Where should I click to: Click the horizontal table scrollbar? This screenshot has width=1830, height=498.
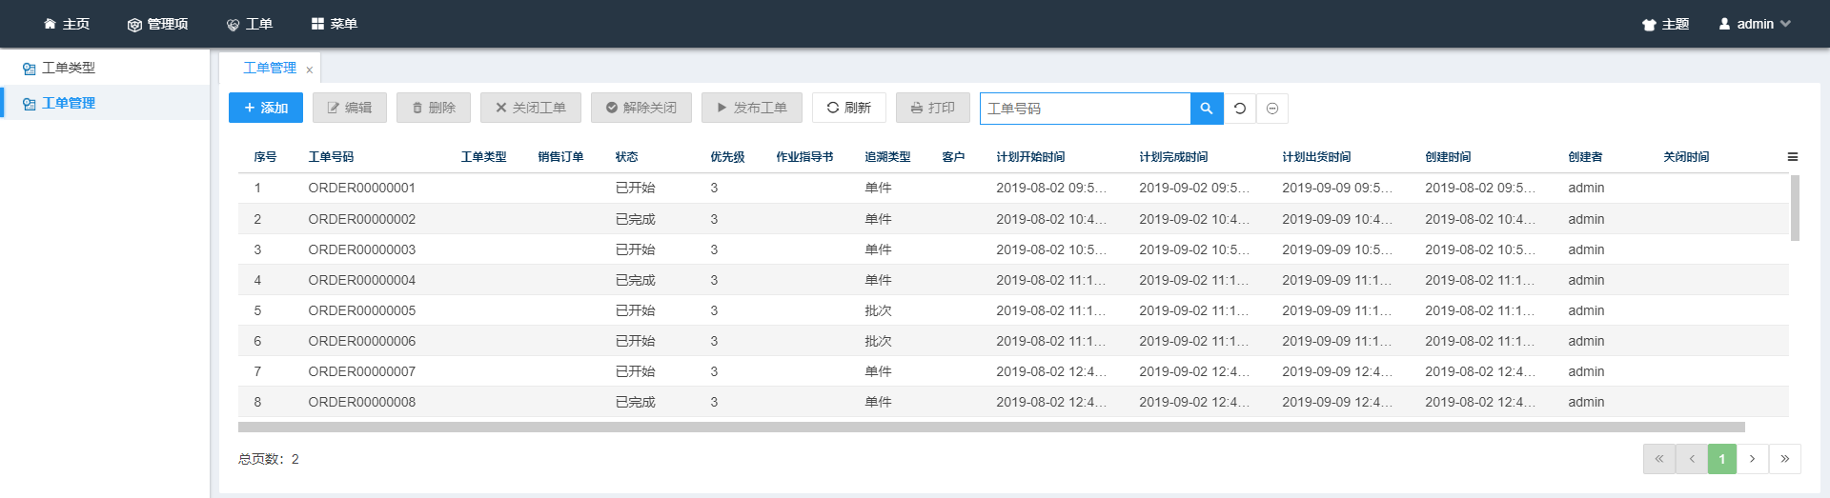coord(991,428)
